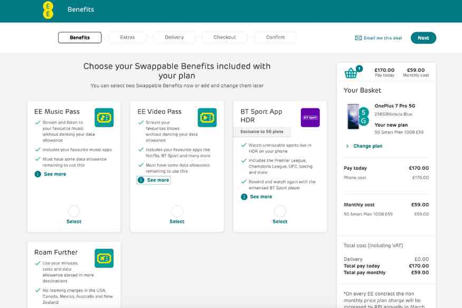The width and height of the screenshot is (462, 308).
Task: Open See more for EE Music Pass
Action: pos(55,174)
